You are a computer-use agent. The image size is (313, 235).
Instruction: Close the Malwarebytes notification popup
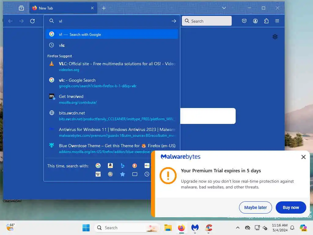click(x=304, y=157)
